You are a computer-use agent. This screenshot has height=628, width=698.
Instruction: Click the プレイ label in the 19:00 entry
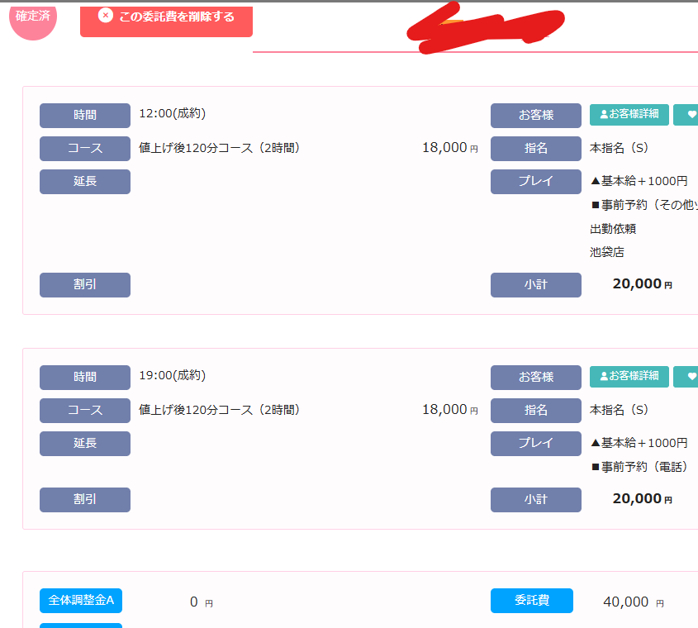pos(535,444)
